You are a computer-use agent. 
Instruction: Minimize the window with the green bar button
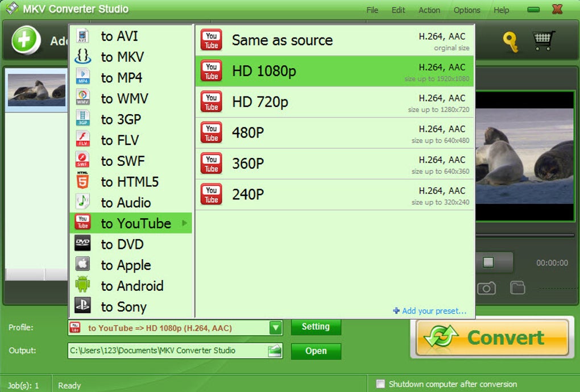(533, 10)
